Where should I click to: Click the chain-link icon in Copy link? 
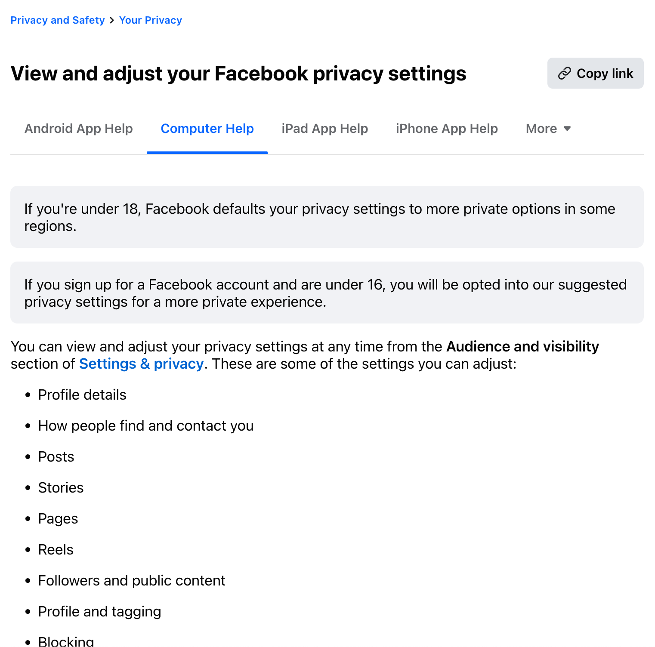point(564,74)
